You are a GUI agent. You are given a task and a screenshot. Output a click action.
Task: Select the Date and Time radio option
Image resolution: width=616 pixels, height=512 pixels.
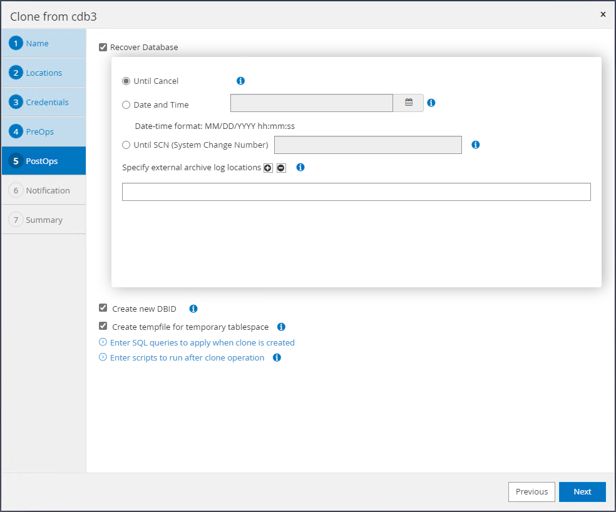tap(126, 105)
